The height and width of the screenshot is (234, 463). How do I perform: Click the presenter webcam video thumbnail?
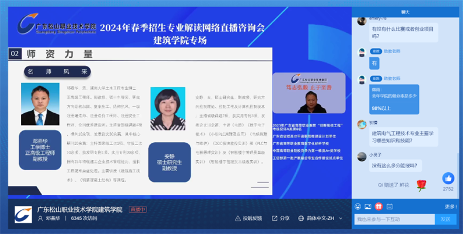pos(309,93)
